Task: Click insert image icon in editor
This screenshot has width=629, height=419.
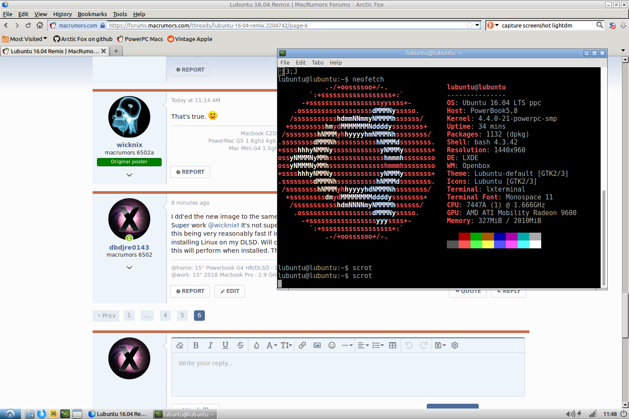Action: point(317,345)
